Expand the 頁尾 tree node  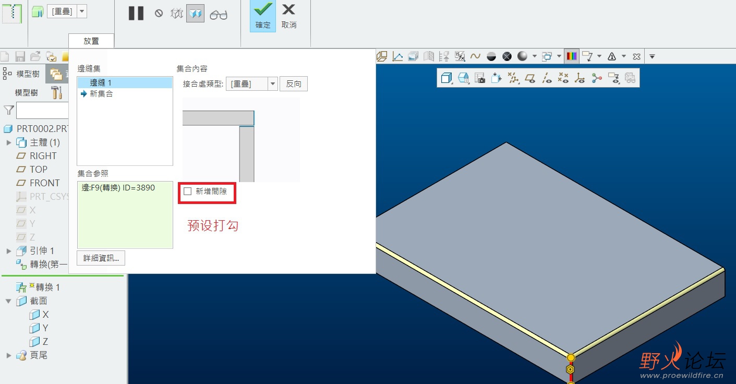click(9, 355)
